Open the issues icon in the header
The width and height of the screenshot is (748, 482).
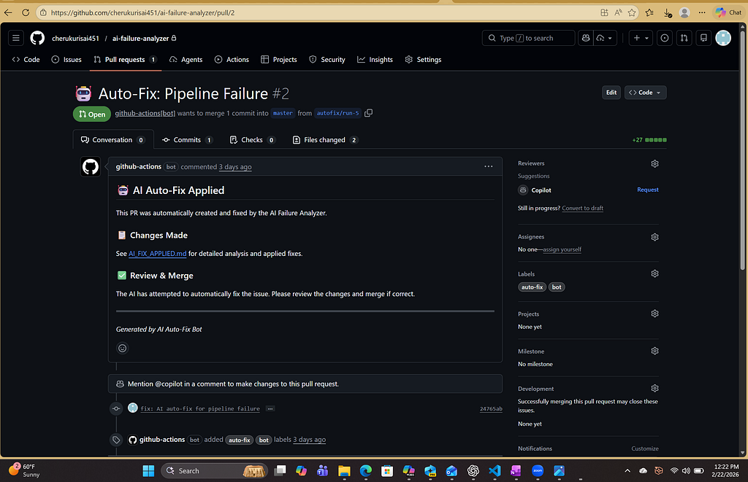tap(665, 38)
